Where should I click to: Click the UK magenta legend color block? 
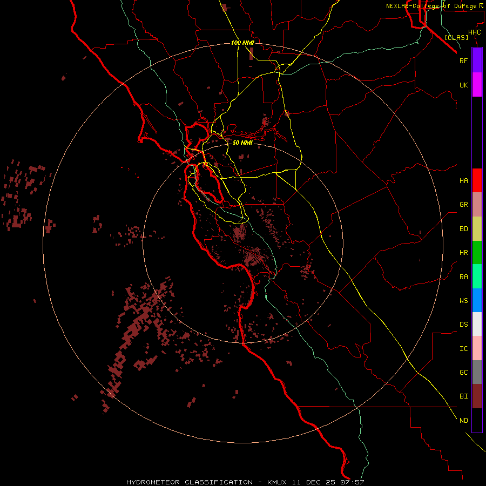tap(477, 85)
